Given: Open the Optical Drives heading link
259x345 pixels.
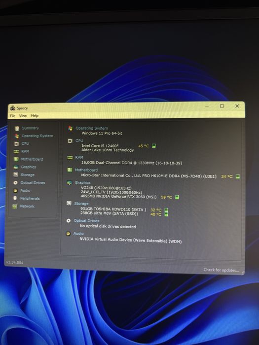Looking at the screenshot, I should 86,220.
